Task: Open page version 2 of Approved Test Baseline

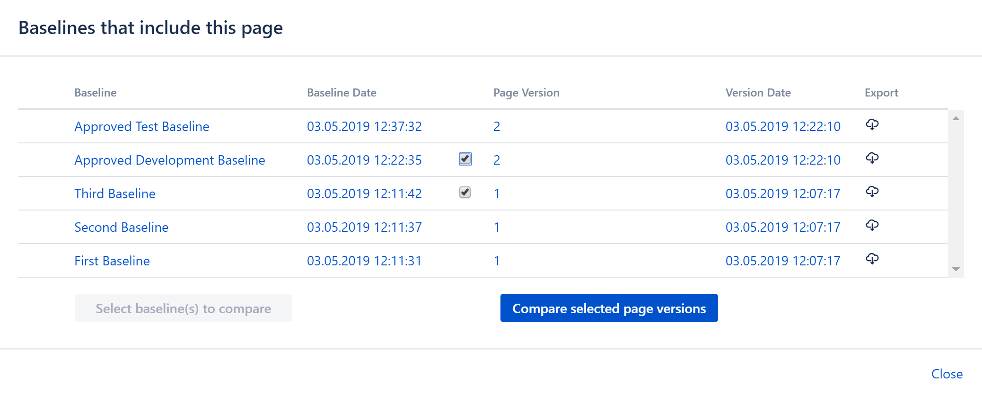Action: tap(497, 127)
